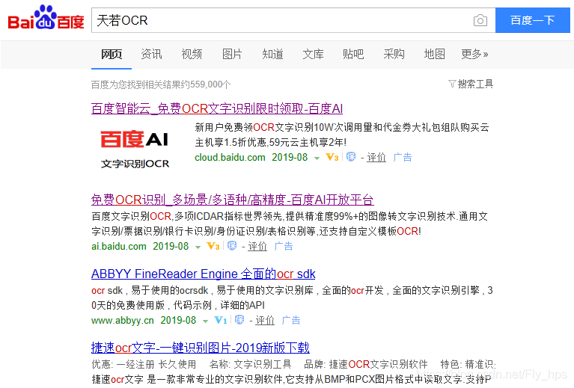
Task: Click the www.abbyy.cn URL
Action: 122,321
